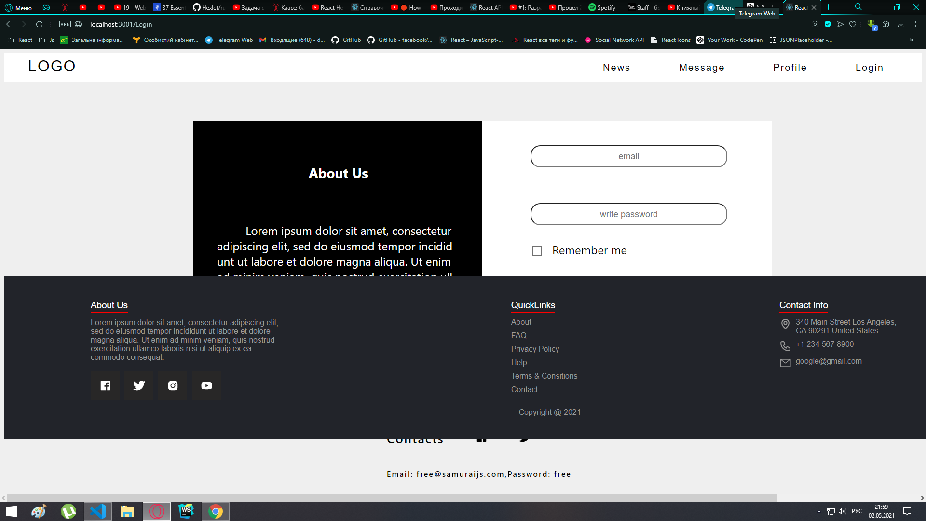Screen dimensions: 926x521
Task: Go to Login in navigation
Action: [x=870, y=68]
